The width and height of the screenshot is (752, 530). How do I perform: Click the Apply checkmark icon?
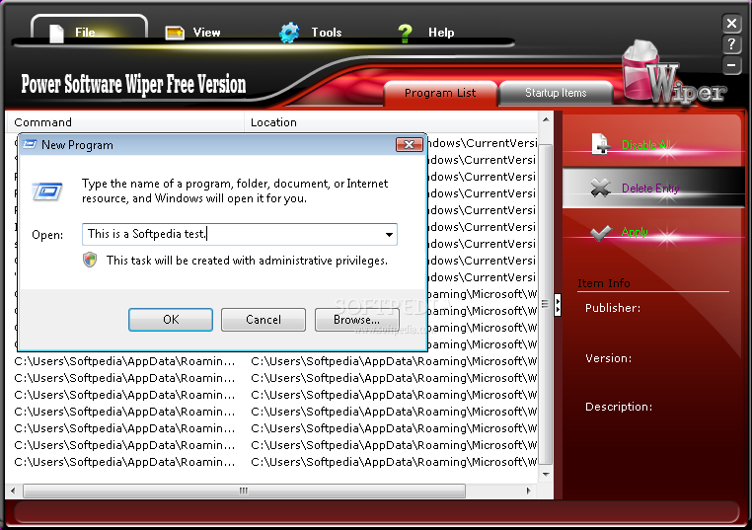pos(600,233)
